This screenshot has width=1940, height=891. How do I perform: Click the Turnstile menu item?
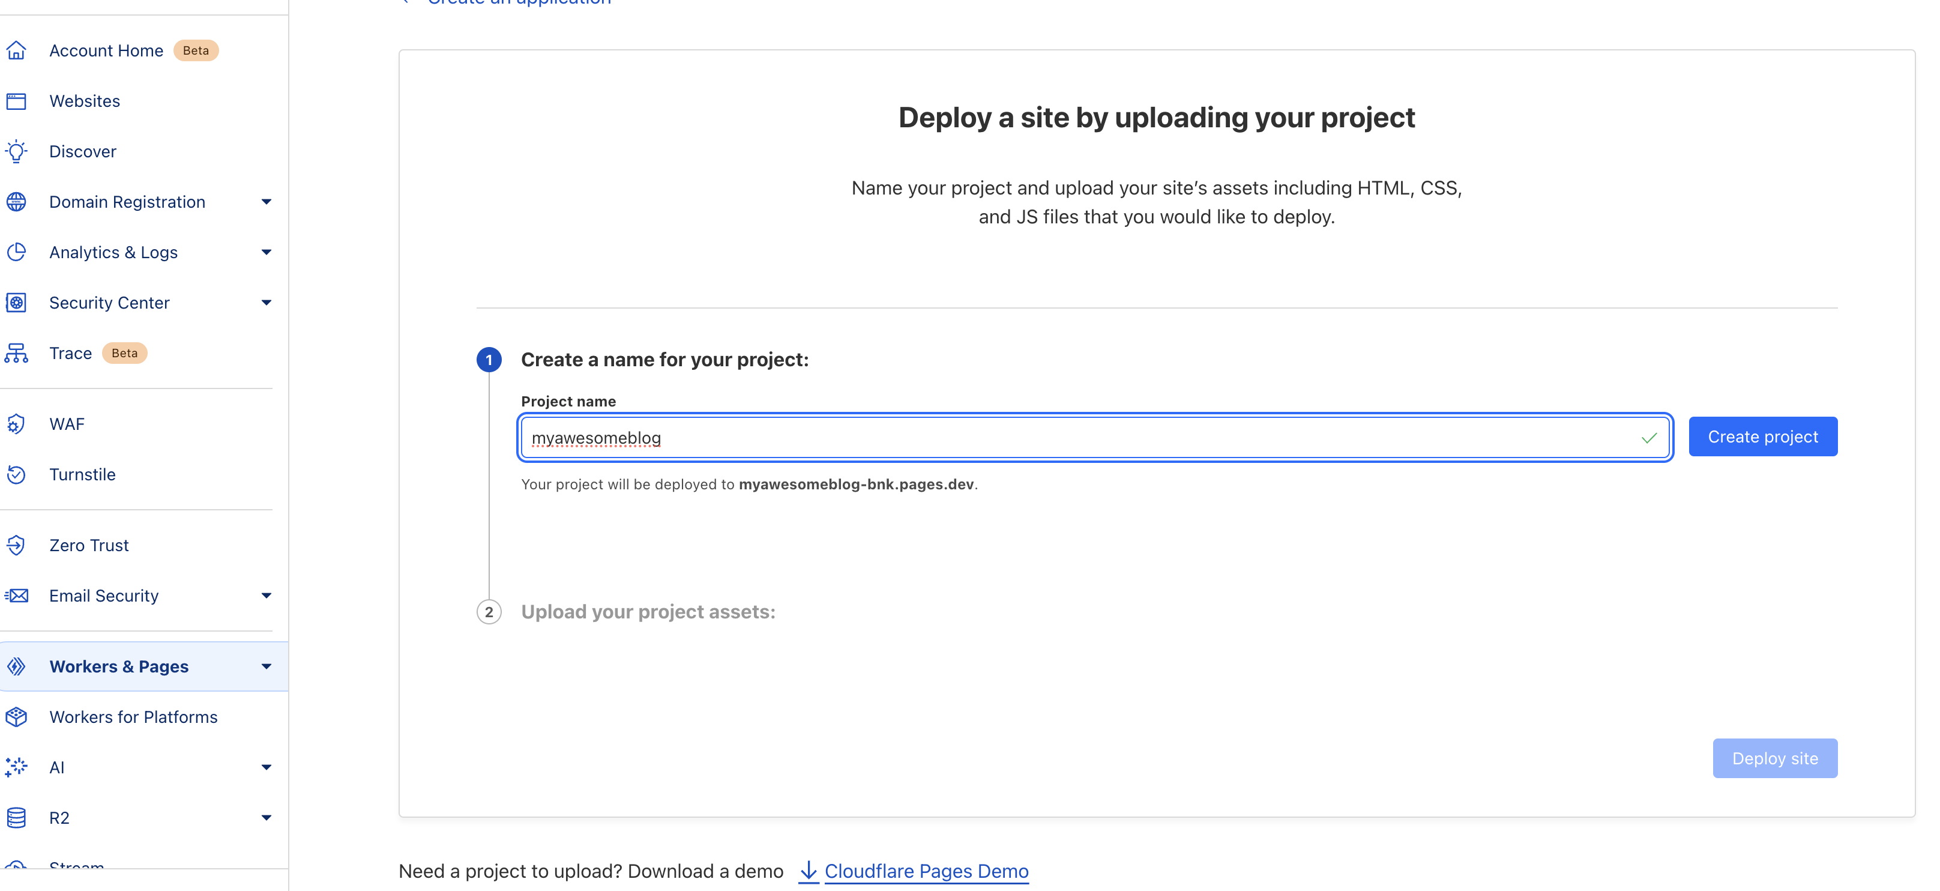tap(82, 473)
